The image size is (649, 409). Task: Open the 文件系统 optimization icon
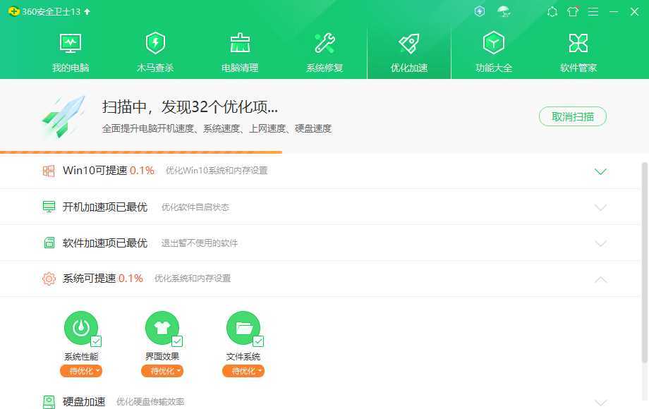[x=243, y=328]
